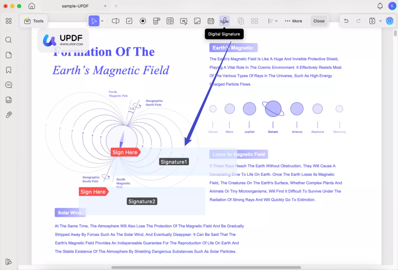
Task: Expand the selection tool dropdown arrow
Action: pos(102,21)
